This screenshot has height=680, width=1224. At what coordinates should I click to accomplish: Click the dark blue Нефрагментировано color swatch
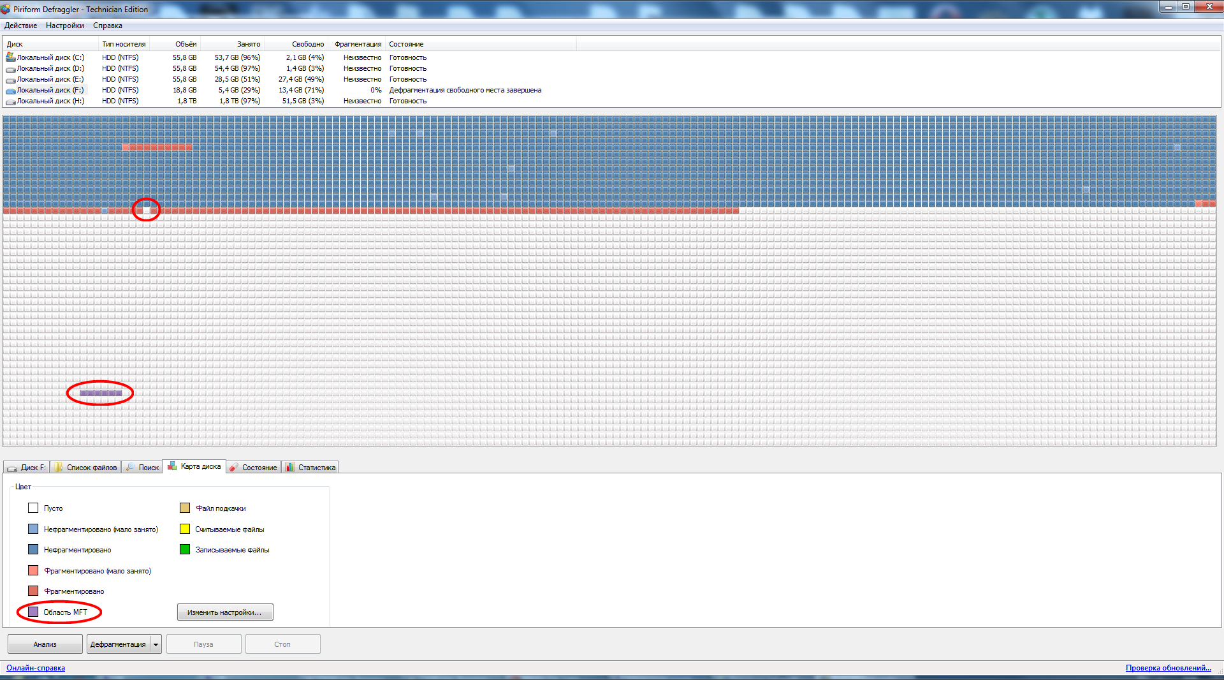(x=33, y=549)
